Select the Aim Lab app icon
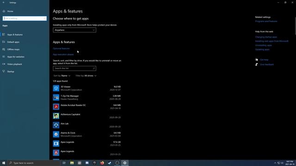Image resolution: width=296 pixels, height=166 pixels. pos(56,125)
